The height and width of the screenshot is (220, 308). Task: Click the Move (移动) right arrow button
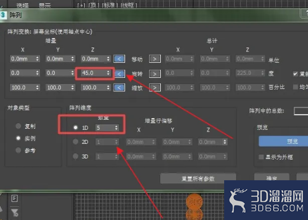[155, 59]
